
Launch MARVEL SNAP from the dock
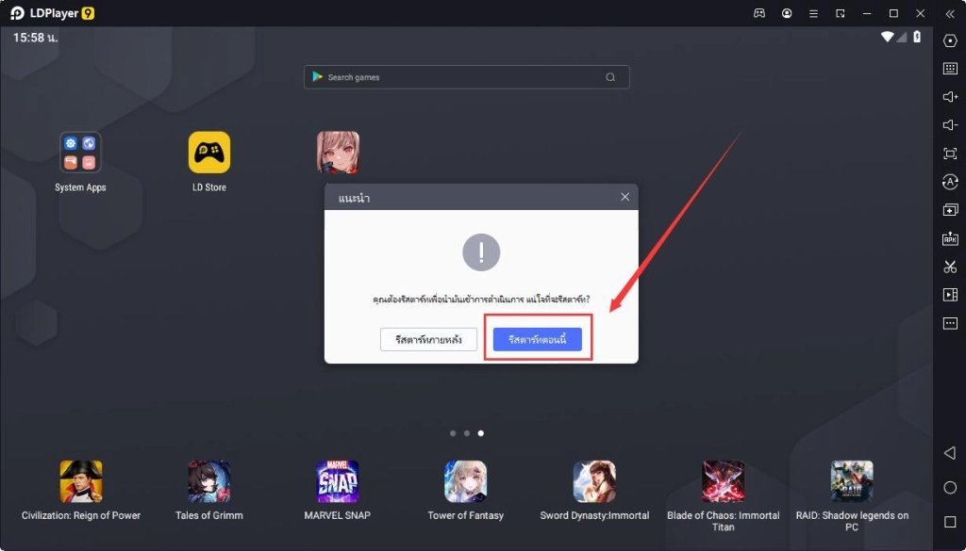pos(337,481)
